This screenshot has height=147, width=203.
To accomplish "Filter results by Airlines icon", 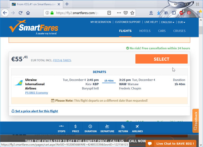I will (x=137, y=129).
